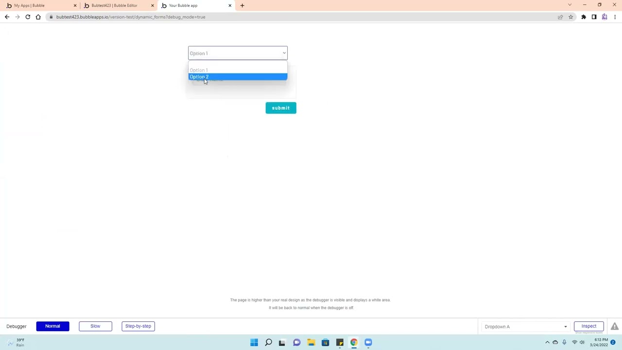Open Windows Start menu

(254, 342)
